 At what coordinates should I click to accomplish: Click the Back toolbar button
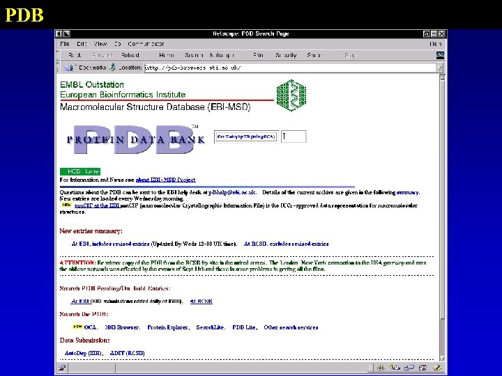[x=75, y=55]
